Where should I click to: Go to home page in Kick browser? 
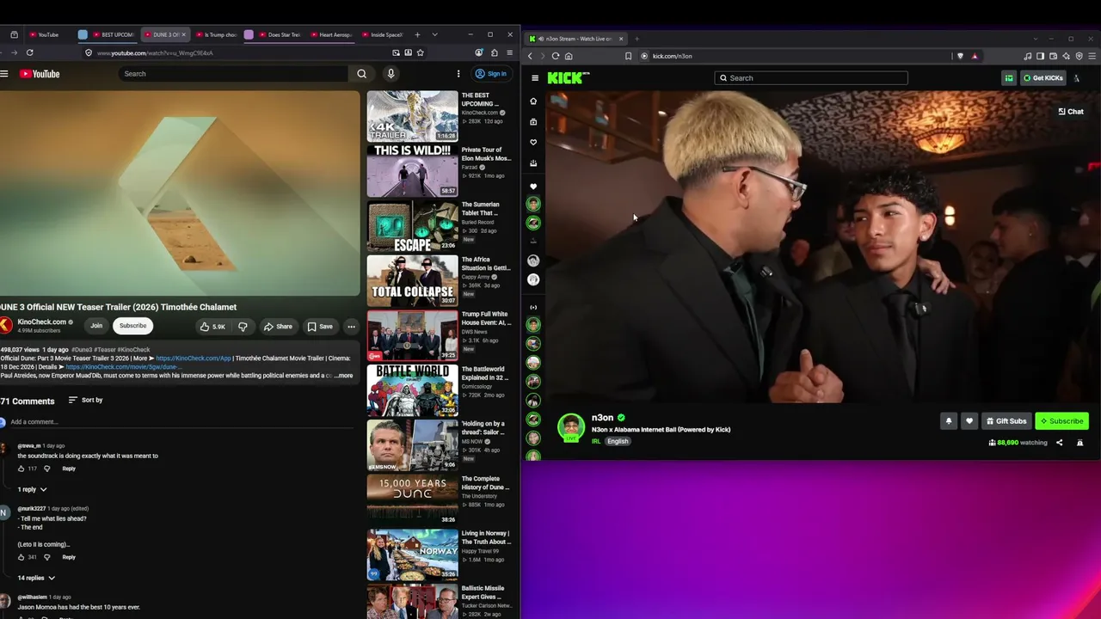(569, 56)
